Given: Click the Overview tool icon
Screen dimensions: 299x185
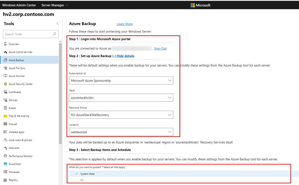Looking at the screenshot, I should (5, 44).
